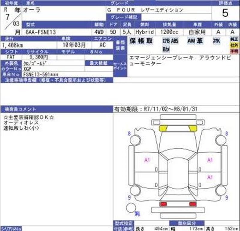Click the 運転席しわ<小> comment line
The height and width of the screenshot is (231, 240).
(x=21, y=128)
